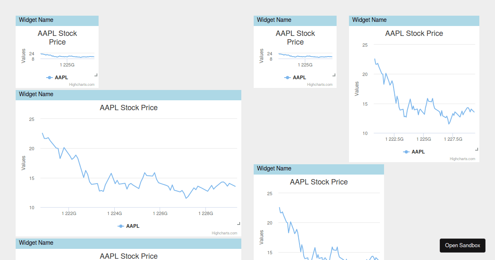Select Widget Name header of top-left small widget
This screenshot has height=260, width=495.
pyautogui.click(x=57, y=20)
